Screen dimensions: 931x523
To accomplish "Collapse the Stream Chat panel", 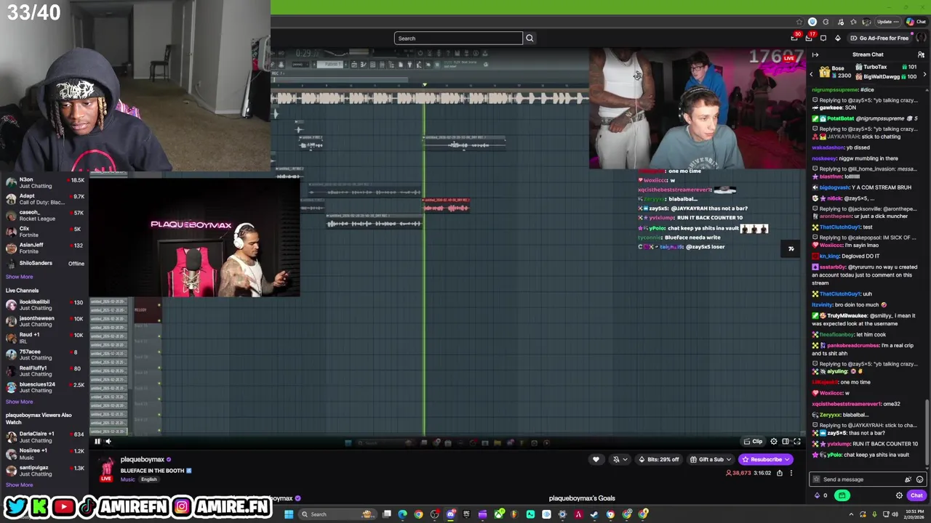I will [x=815, y=54].
